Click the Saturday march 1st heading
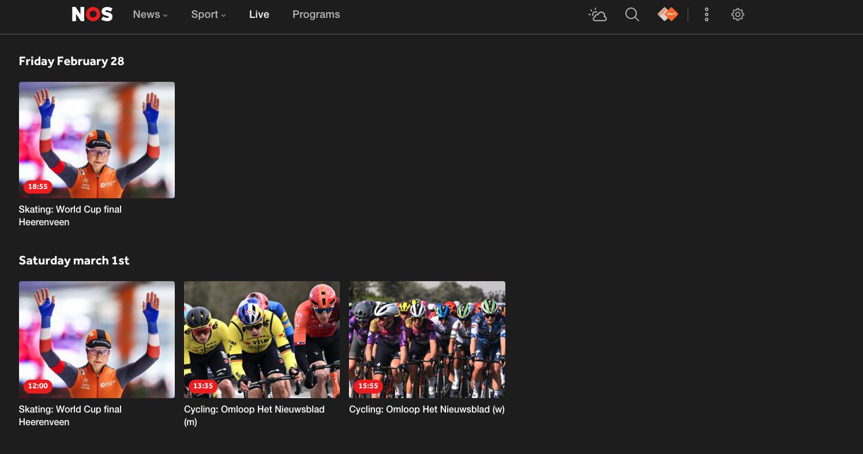The width and height of the screenshot is (863, 454). click(74, 260)
